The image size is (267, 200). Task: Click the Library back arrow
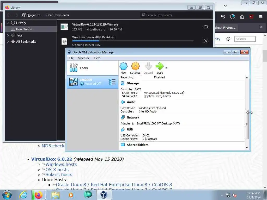click(9, 15)
